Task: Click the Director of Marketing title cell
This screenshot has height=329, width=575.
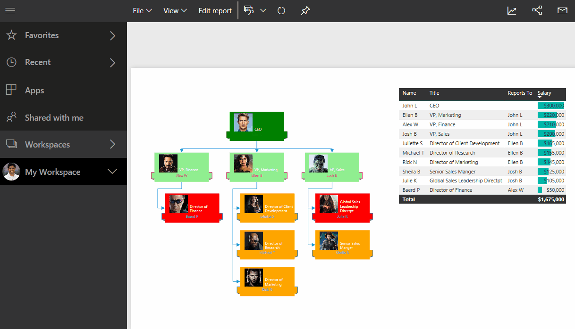Action: [454, 162]
